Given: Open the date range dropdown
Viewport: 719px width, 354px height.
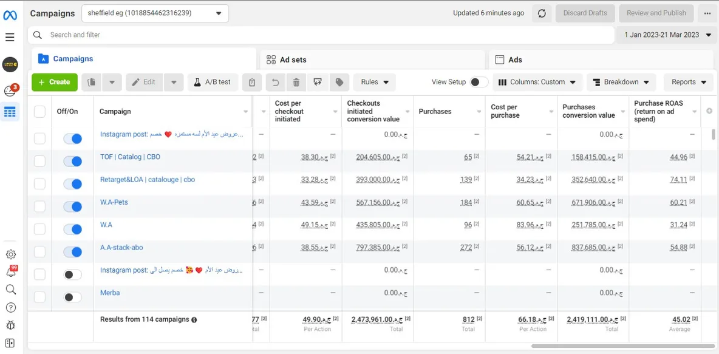Looking at the screenshot, I should tap(667, 35).
